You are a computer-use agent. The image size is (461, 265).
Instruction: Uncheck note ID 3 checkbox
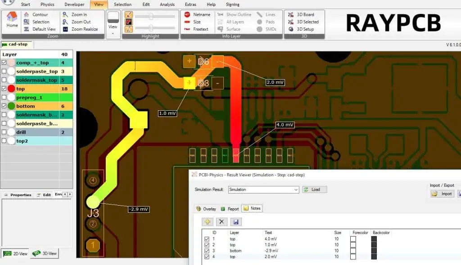[207, 251]
